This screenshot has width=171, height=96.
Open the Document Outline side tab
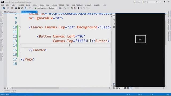2,45
